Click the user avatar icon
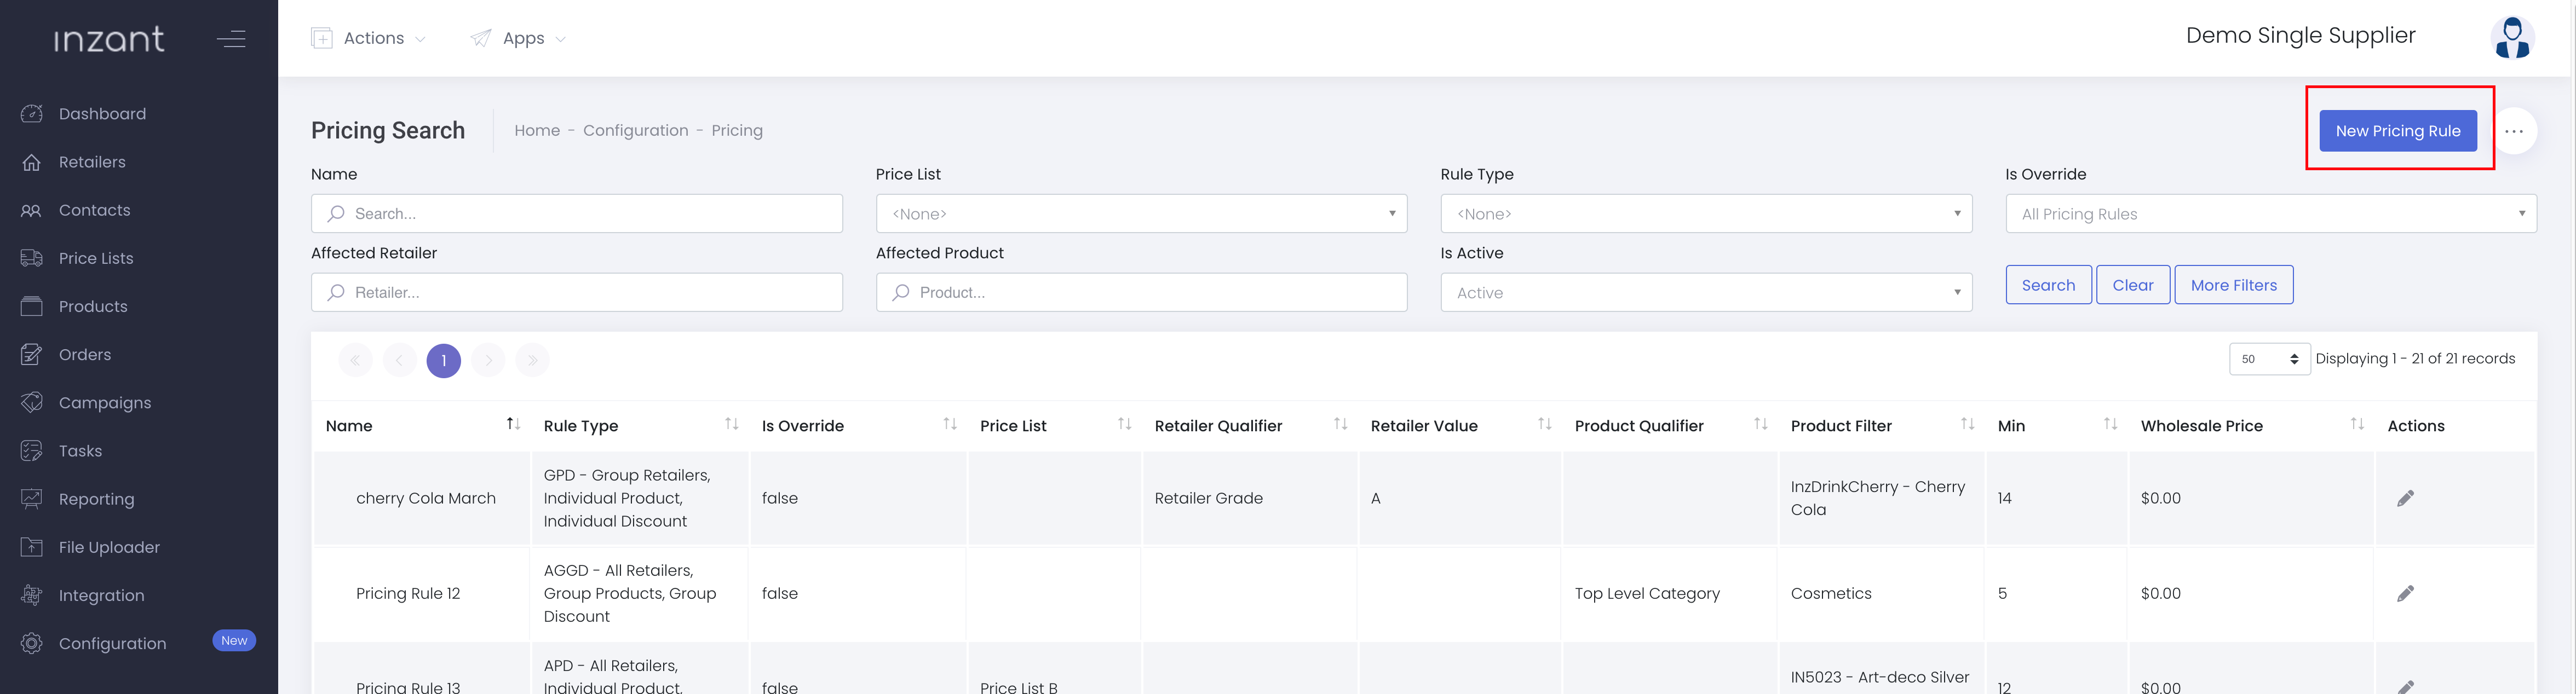2576x694 pixels. click(2512, 38)
